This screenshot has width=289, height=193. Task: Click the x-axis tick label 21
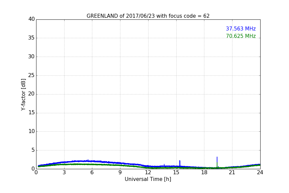pos(232,173)
